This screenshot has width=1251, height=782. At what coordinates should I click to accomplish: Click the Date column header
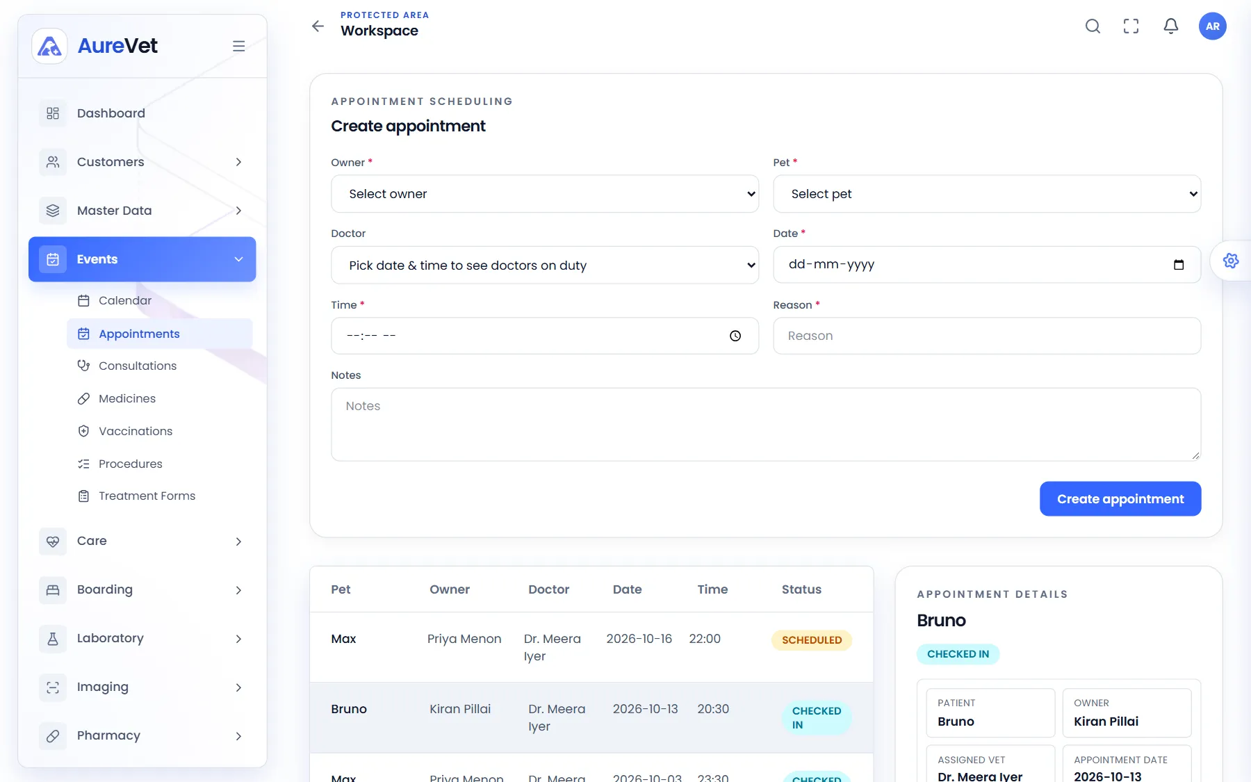(x=627, y=589)
